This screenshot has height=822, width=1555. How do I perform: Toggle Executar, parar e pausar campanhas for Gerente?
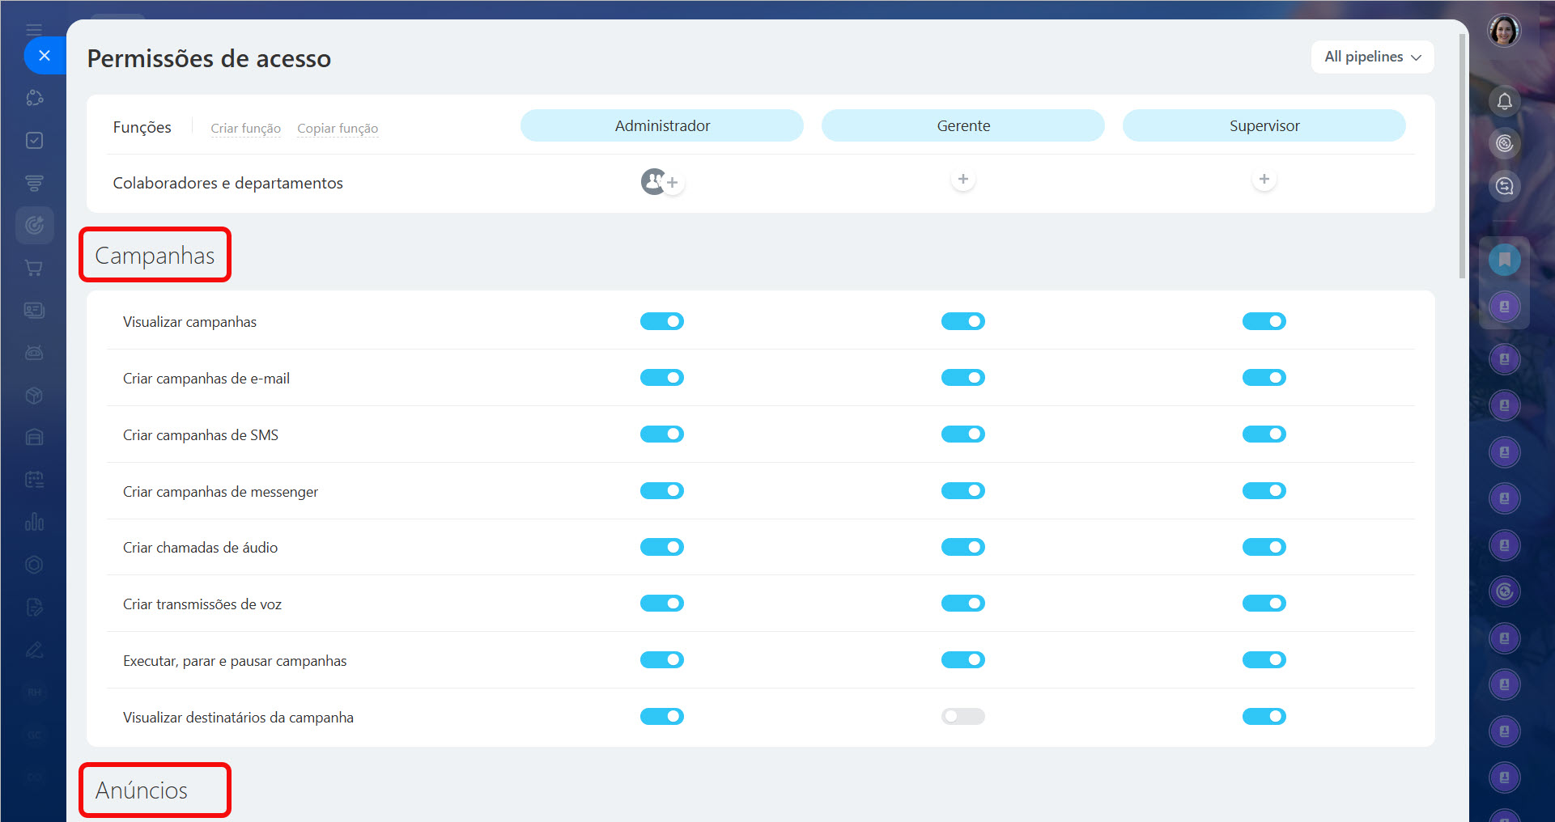click(x=963, y=659)
